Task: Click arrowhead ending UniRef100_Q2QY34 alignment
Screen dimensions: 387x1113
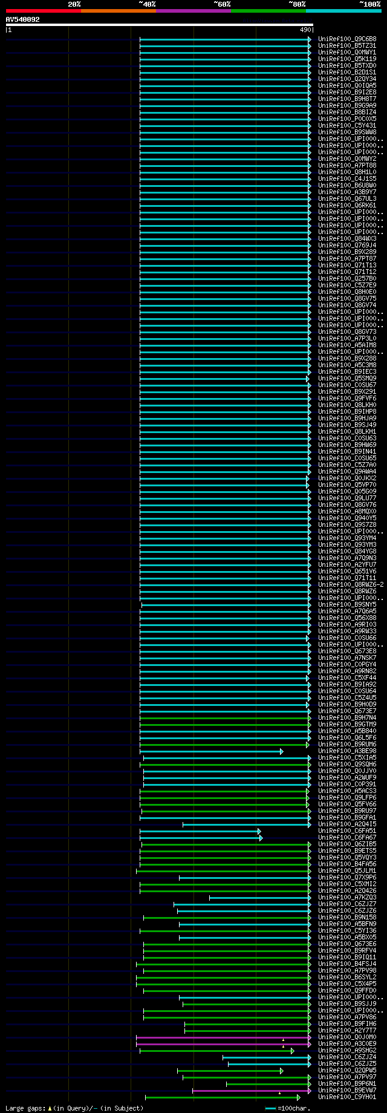Action: click(310, 79)
